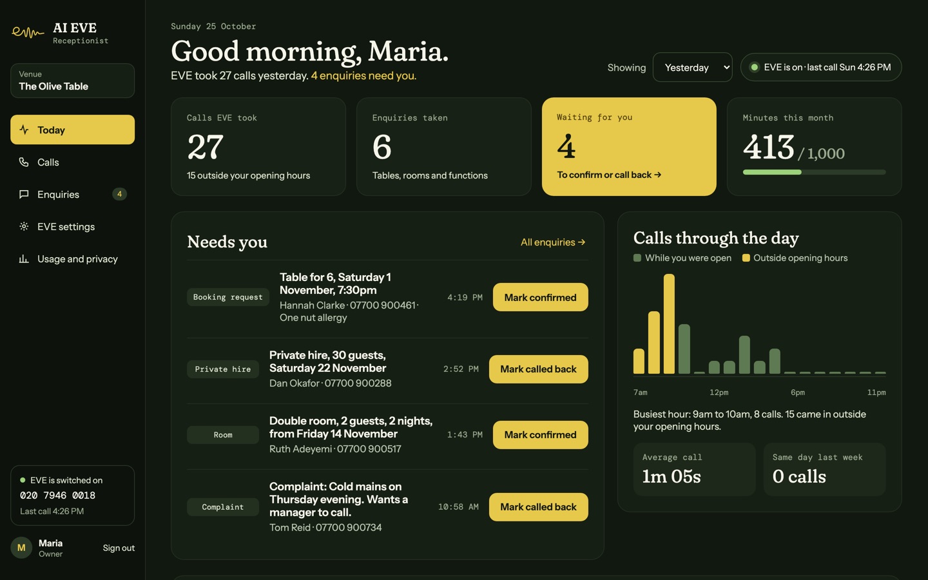
Task: Click Maria's avatar circle
Action: pos(21,548)
